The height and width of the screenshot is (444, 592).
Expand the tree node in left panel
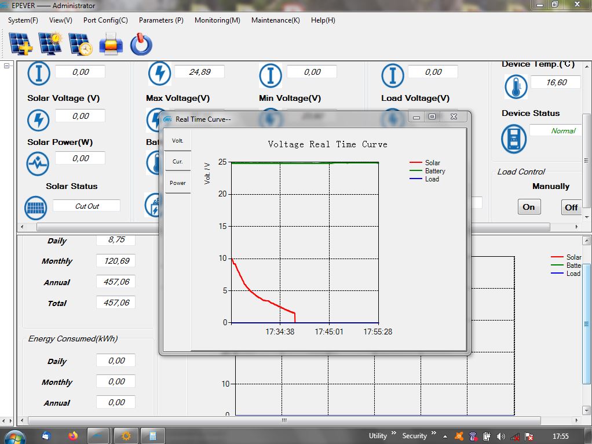point(7,66)
